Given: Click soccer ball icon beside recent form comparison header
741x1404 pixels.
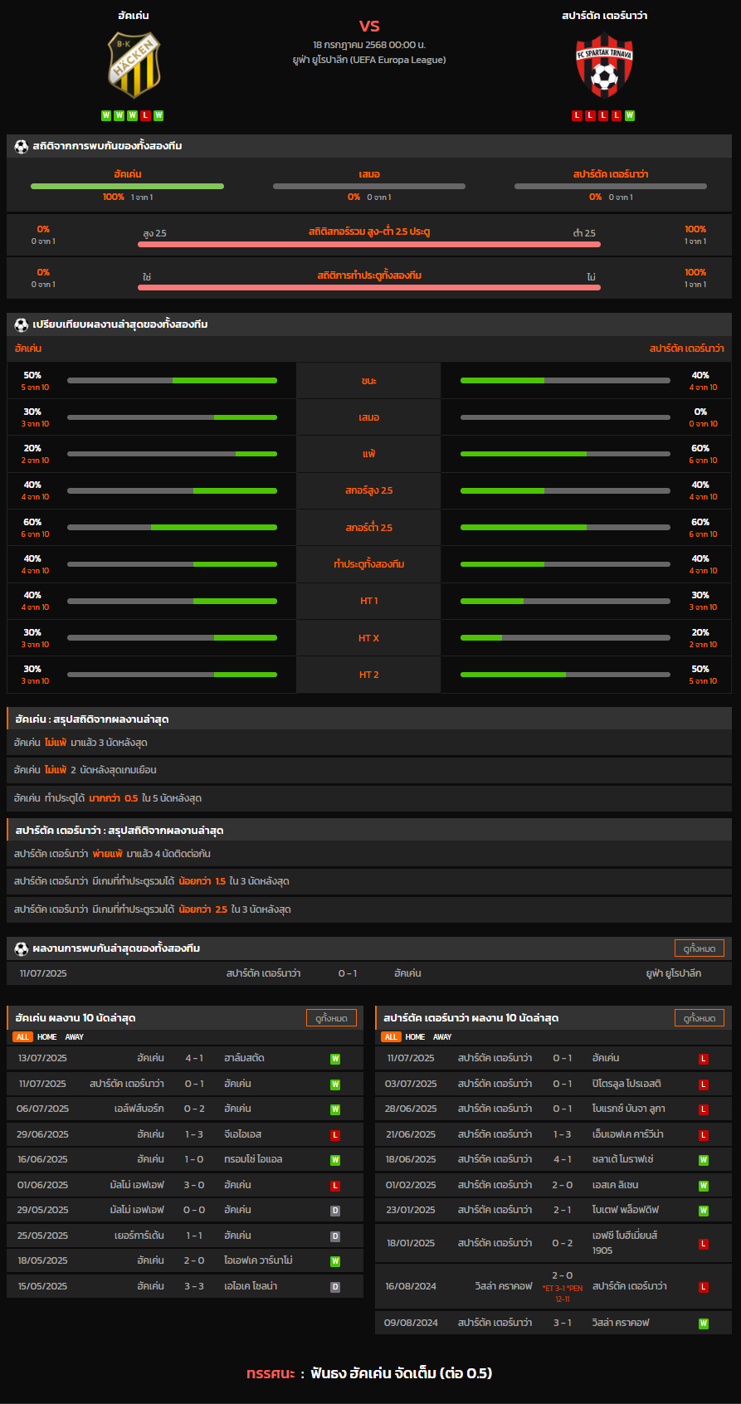Looking at the screenshot, I should (22, 324).
